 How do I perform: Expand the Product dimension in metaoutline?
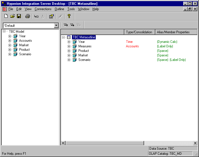coord(69,51)
